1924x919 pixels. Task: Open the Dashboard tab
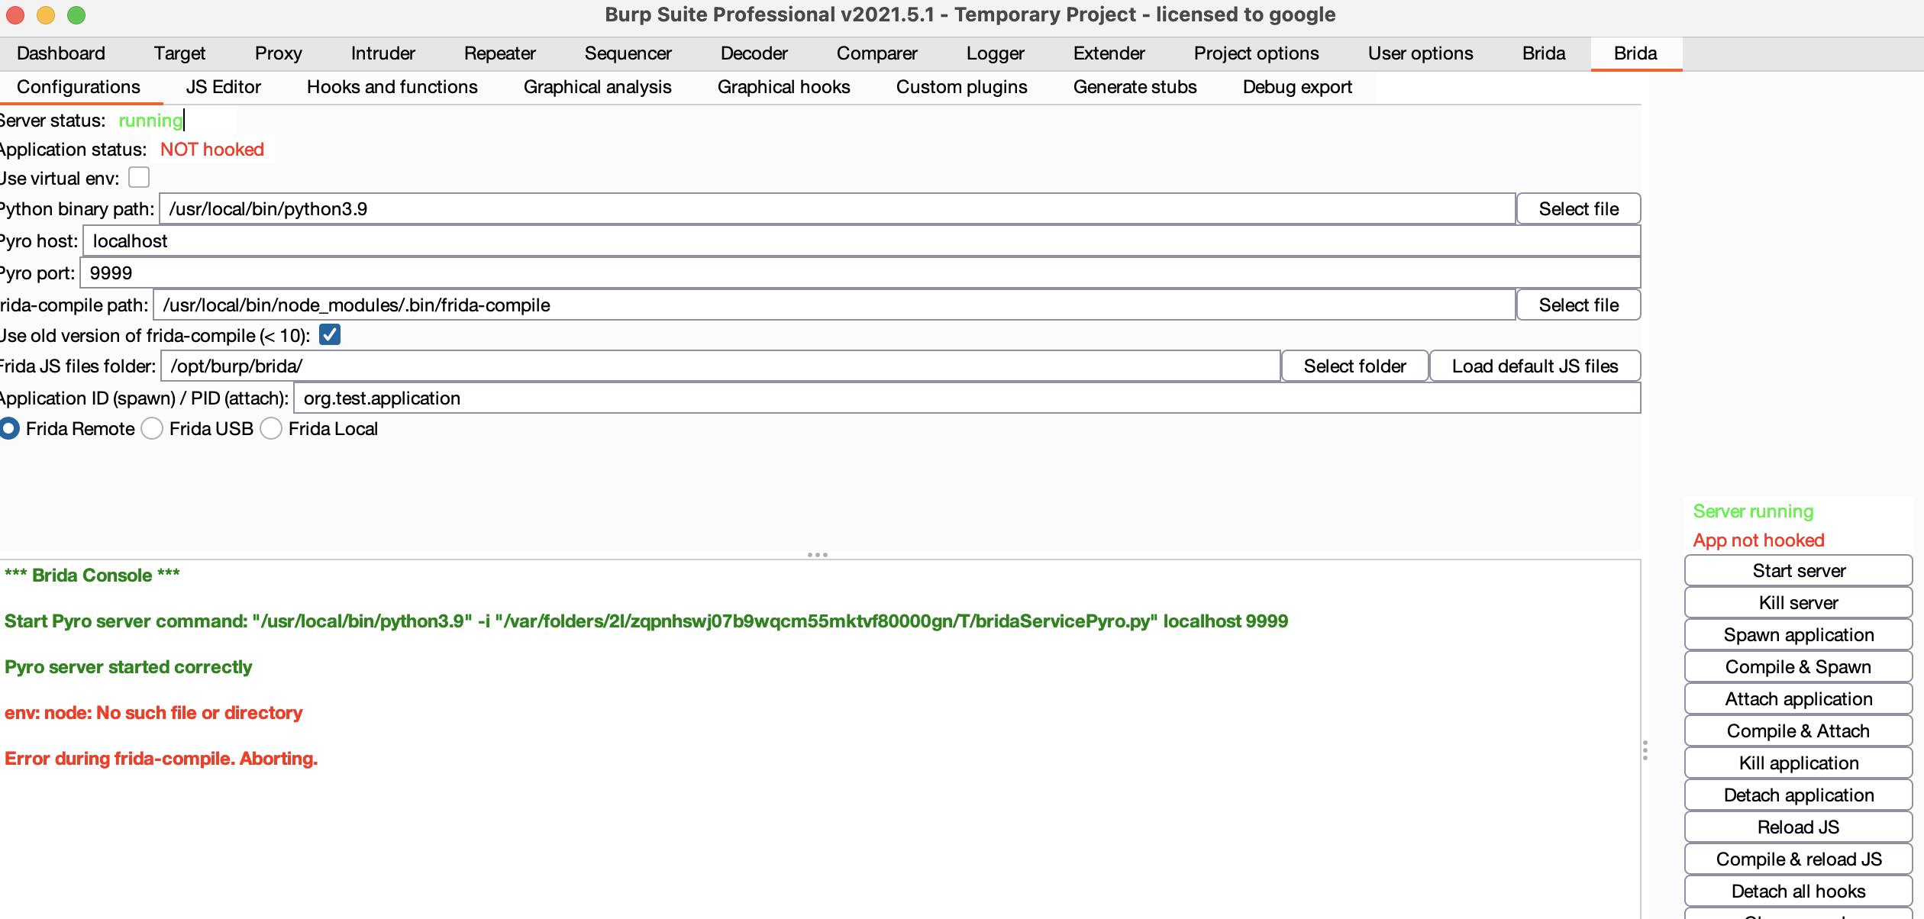tap(61, 53)
